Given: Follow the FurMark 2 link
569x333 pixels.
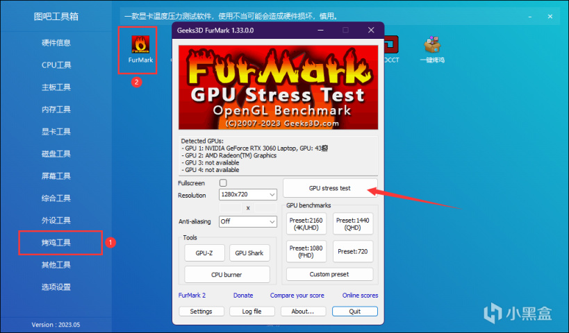Looking at the screenshot, I should pyautogui.click(x=192, y=296).
